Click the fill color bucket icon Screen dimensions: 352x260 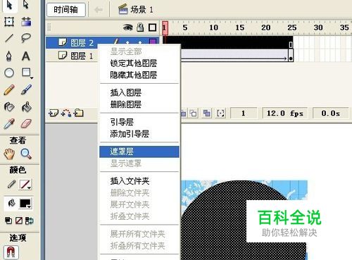tap(11, 203)
